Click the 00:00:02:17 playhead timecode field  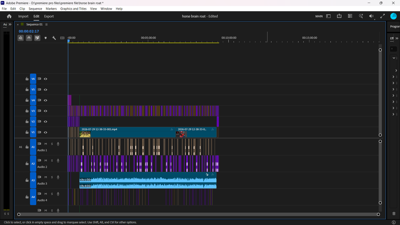(29, 31)
